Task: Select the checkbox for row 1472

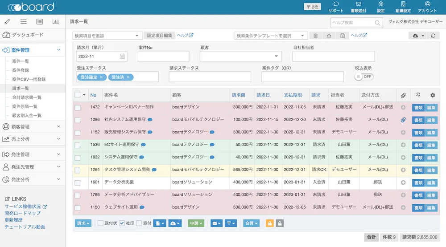Action: [78, 107]
